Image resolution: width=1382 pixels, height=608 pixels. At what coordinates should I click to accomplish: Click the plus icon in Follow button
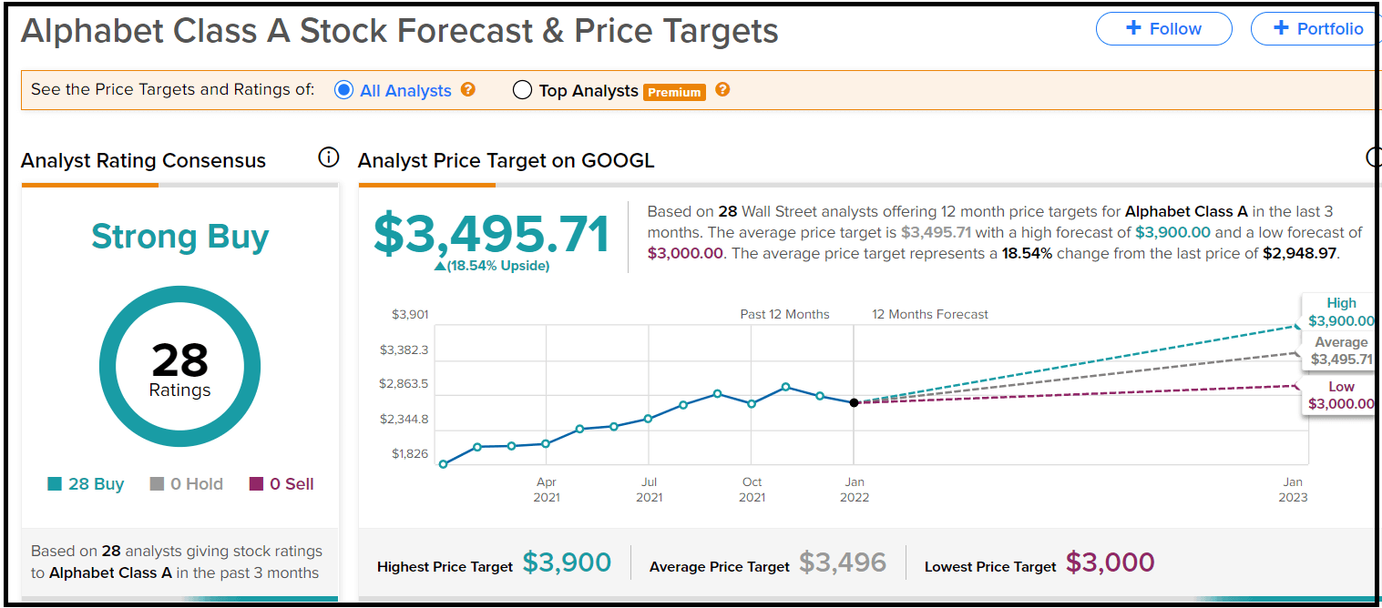tap(1133, 28)
